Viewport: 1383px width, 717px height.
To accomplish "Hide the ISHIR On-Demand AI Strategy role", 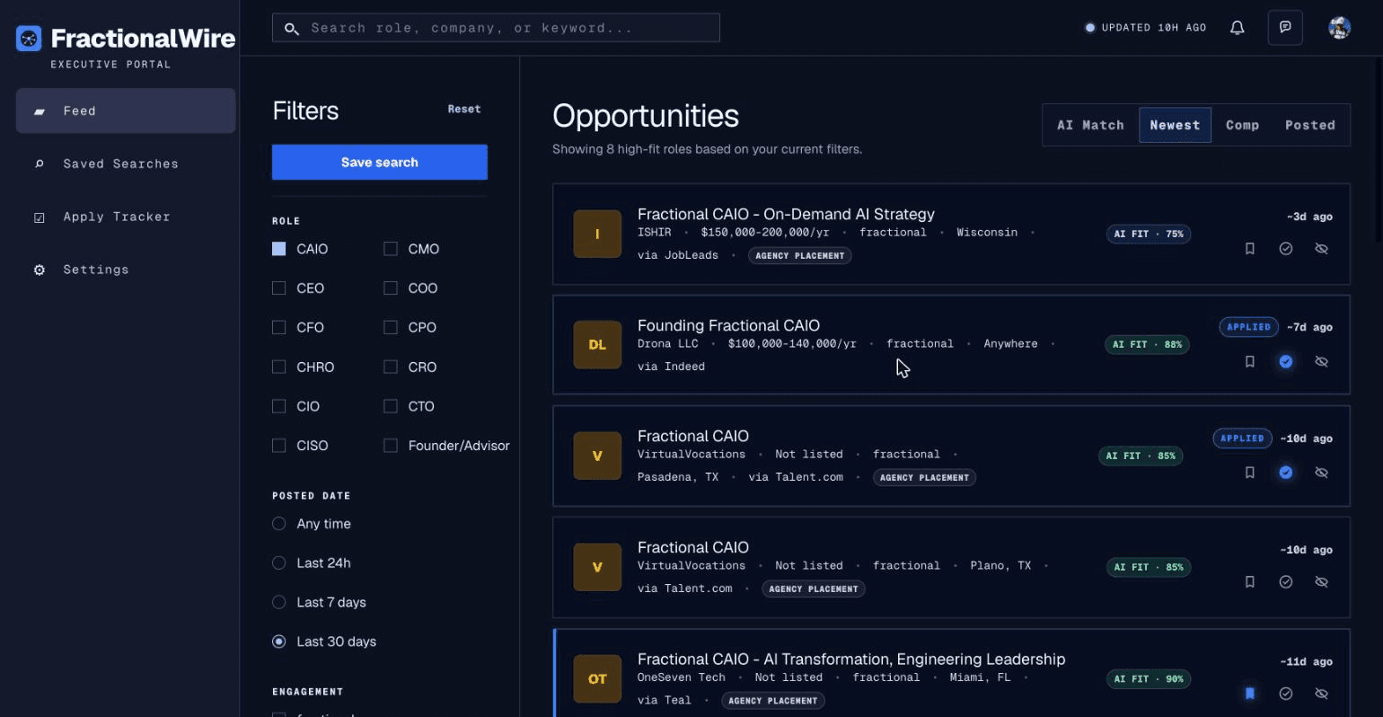I will (x=1321, y=249).
